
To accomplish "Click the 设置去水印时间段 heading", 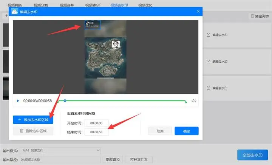I will (81, 113).
